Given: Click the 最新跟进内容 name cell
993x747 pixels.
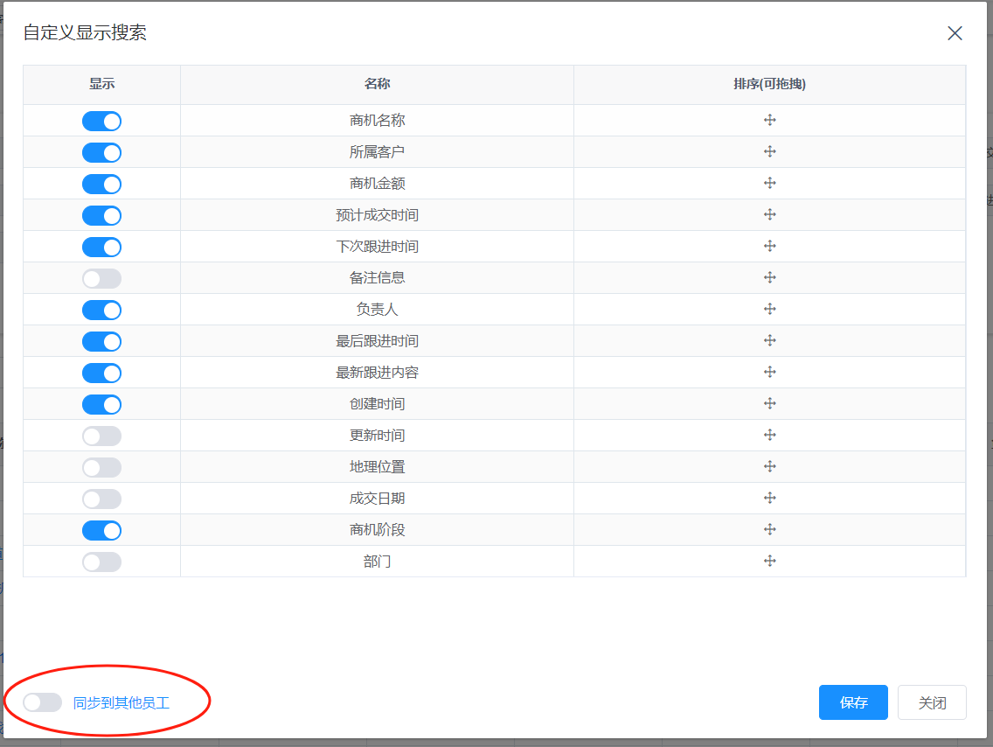Looking at the screenshot, I should (x=377, y=373).
